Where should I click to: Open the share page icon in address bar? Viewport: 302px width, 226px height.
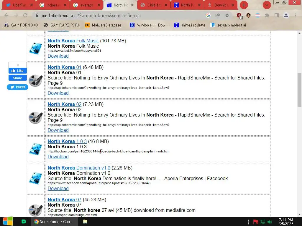218,15
